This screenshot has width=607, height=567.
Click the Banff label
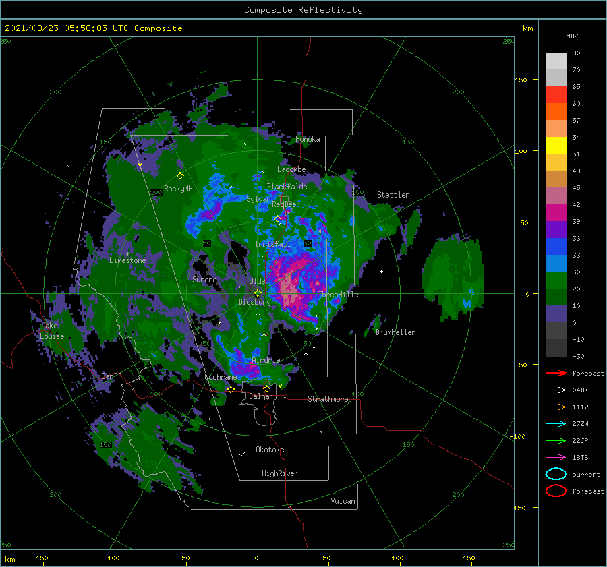tap(111, 376)
